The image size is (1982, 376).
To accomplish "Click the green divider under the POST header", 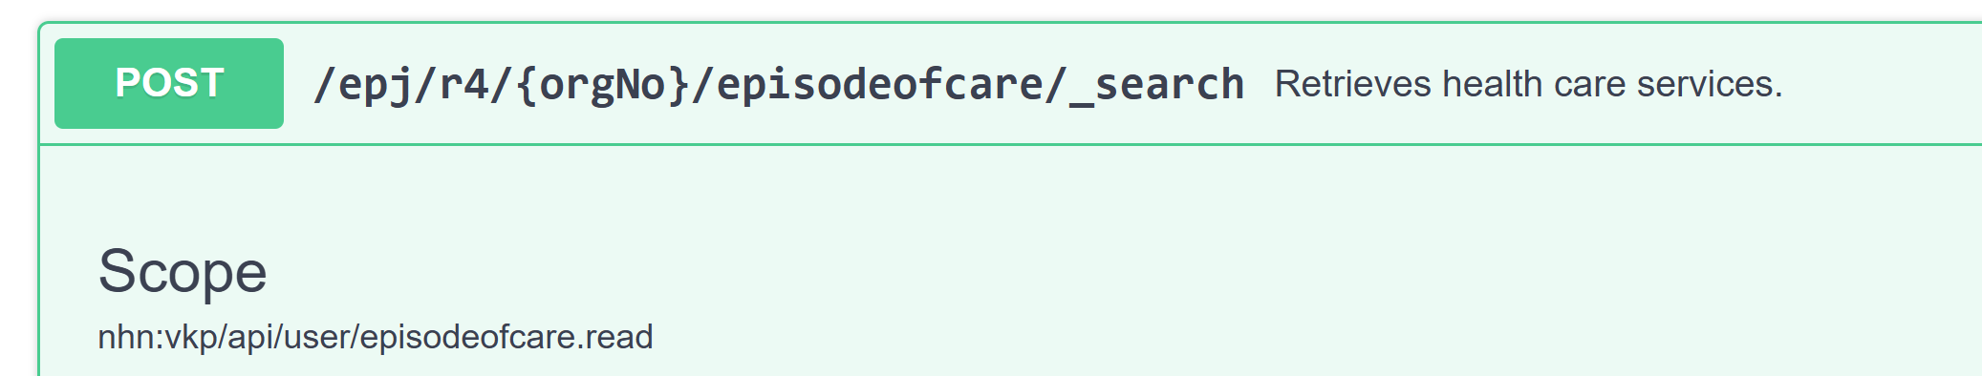I will tap(1011, 145).
